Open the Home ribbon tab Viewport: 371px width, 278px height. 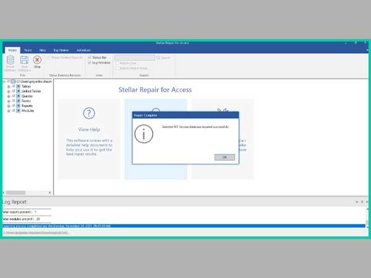click(x=12, y=50)
